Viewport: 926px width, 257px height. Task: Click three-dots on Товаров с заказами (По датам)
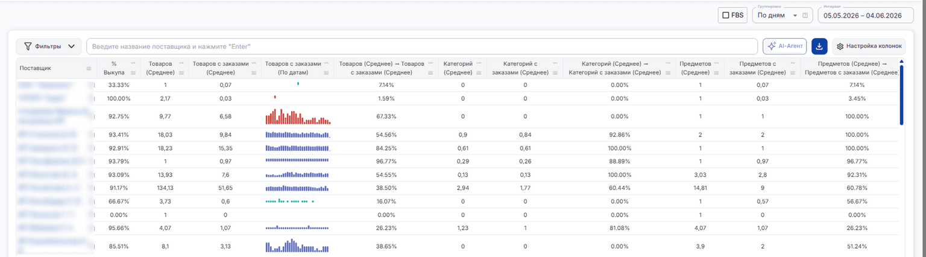pos(327,63)
